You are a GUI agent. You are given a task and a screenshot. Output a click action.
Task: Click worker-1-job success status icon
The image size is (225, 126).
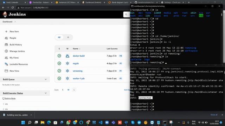coord(59,78)
